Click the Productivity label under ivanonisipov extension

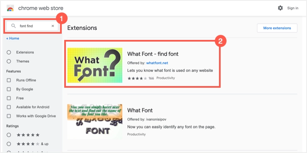tap(136, 134)
